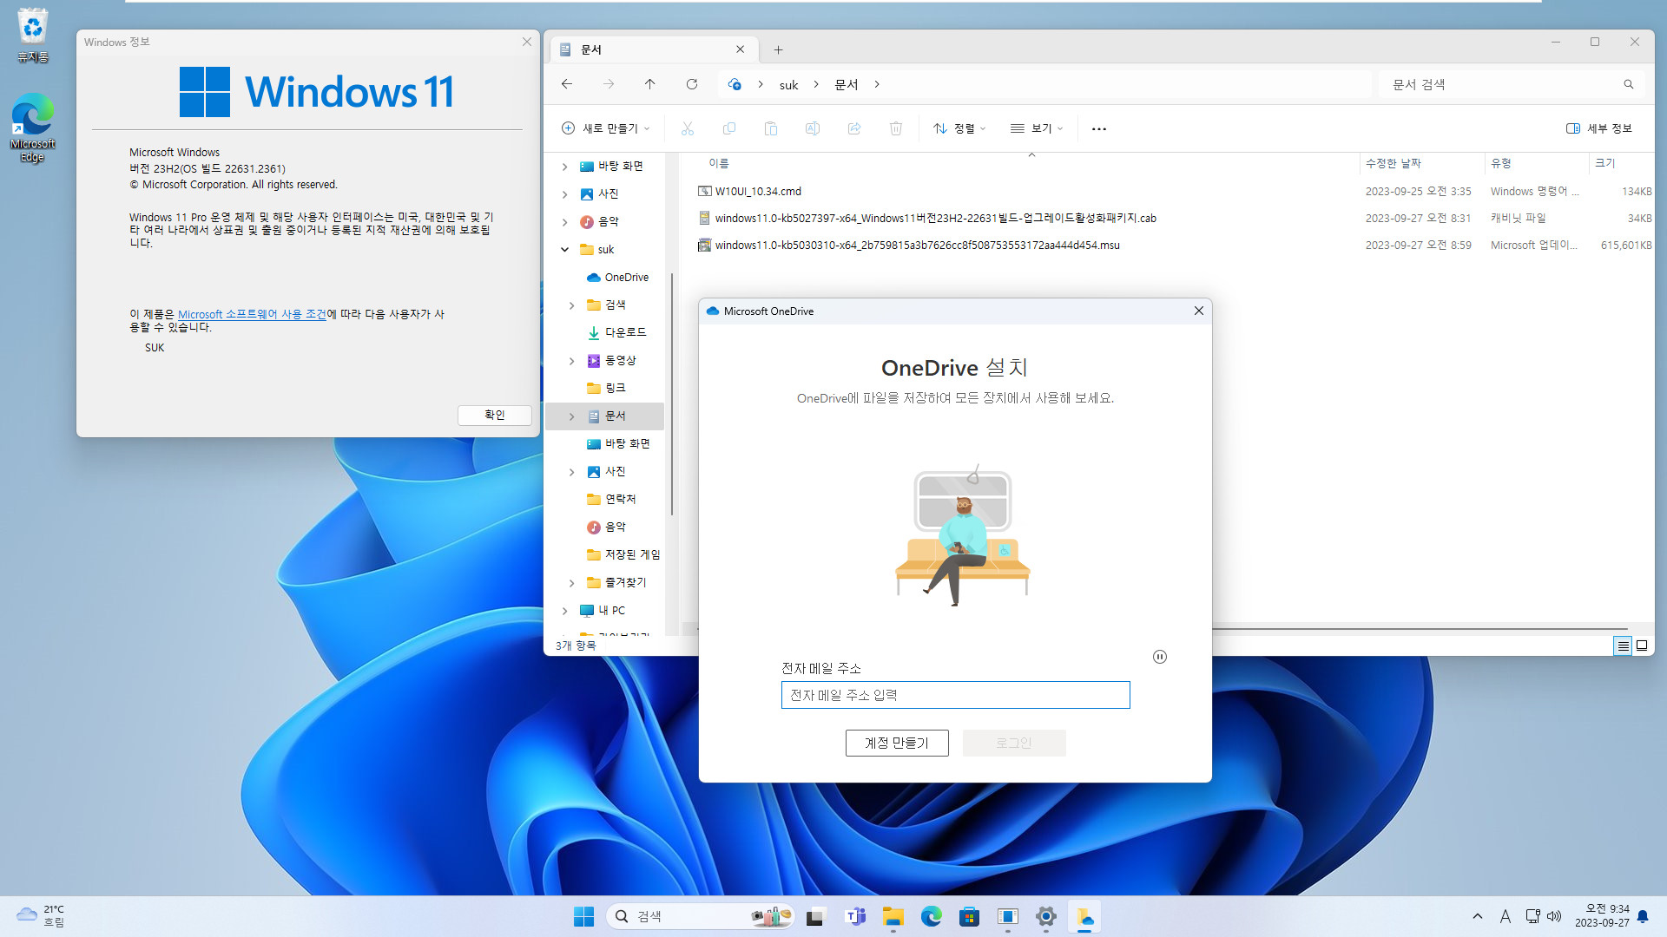Click the Share icon in Explorer toolbar

click(x=853, y=128)
